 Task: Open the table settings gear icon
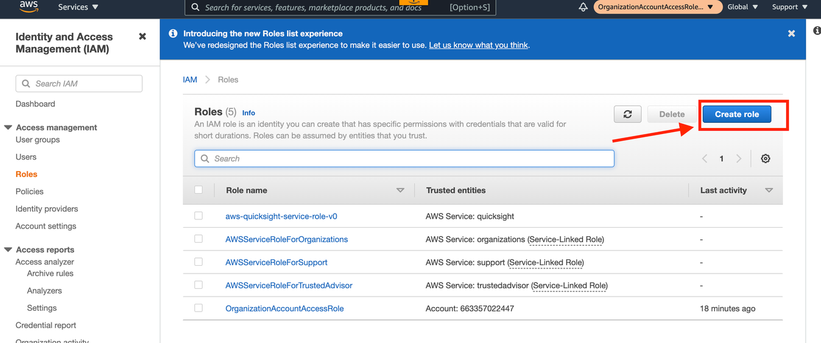point(765,158)
